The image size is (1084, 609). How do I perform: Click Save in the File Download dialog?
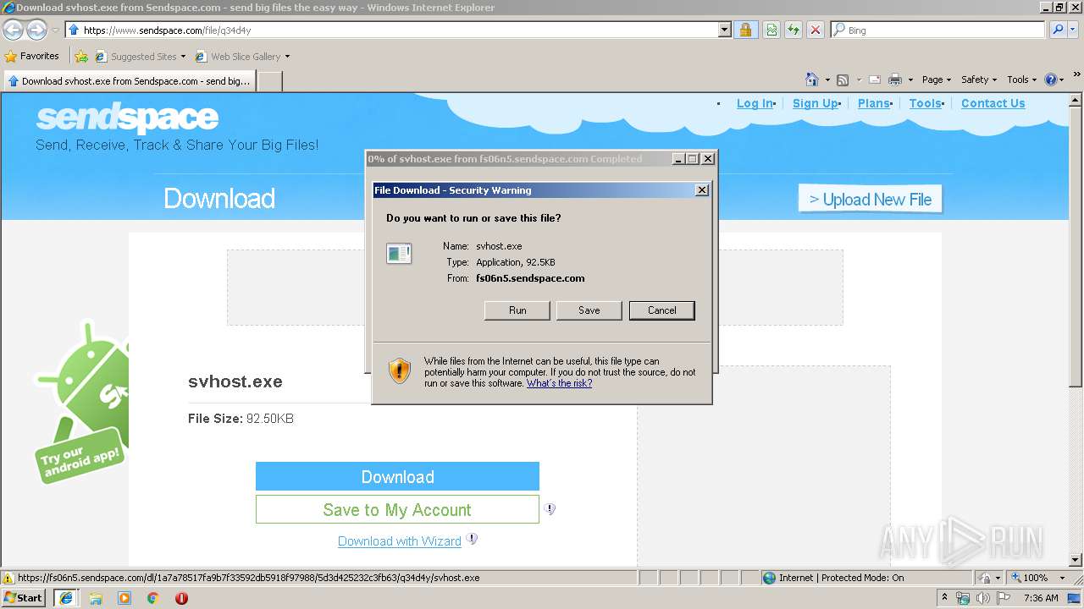point(589,310)
